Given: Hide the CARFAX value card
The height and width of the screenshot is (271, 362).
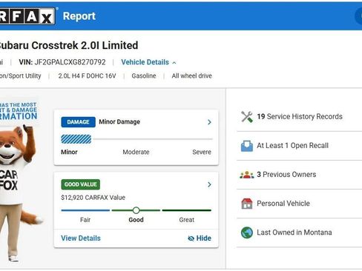Looking at the screenshot, I should point(200,238).
